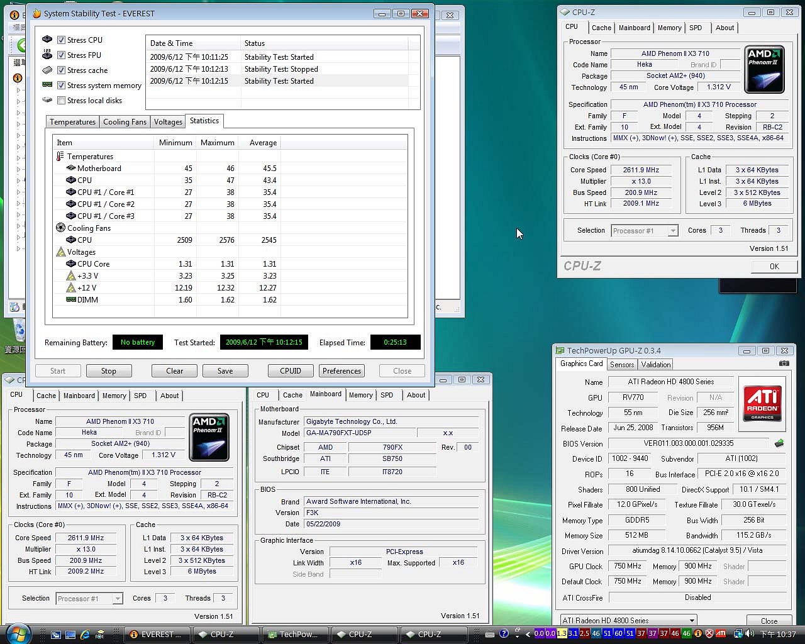
Task: Click the taskbar clock showing 10:37
Action: 778,635
